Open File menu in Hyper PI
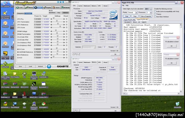Screen dimensions: 185x118 click(123, 6)
